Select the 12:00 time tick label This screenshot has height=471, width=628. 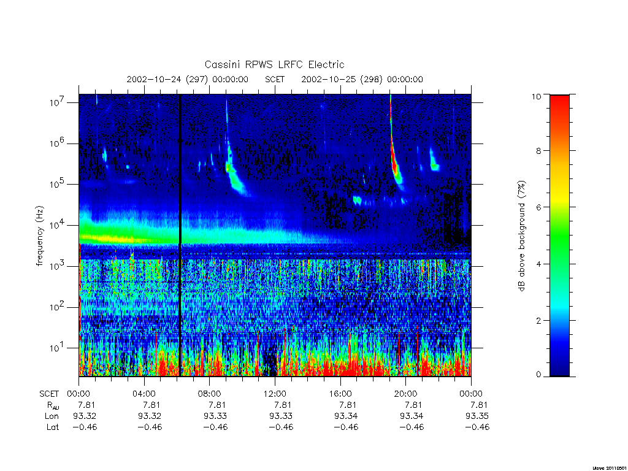275,394
